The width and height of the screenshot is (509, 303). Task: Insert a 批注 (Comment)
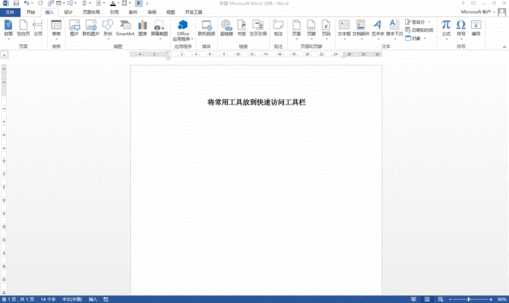(x=278, y=28)
